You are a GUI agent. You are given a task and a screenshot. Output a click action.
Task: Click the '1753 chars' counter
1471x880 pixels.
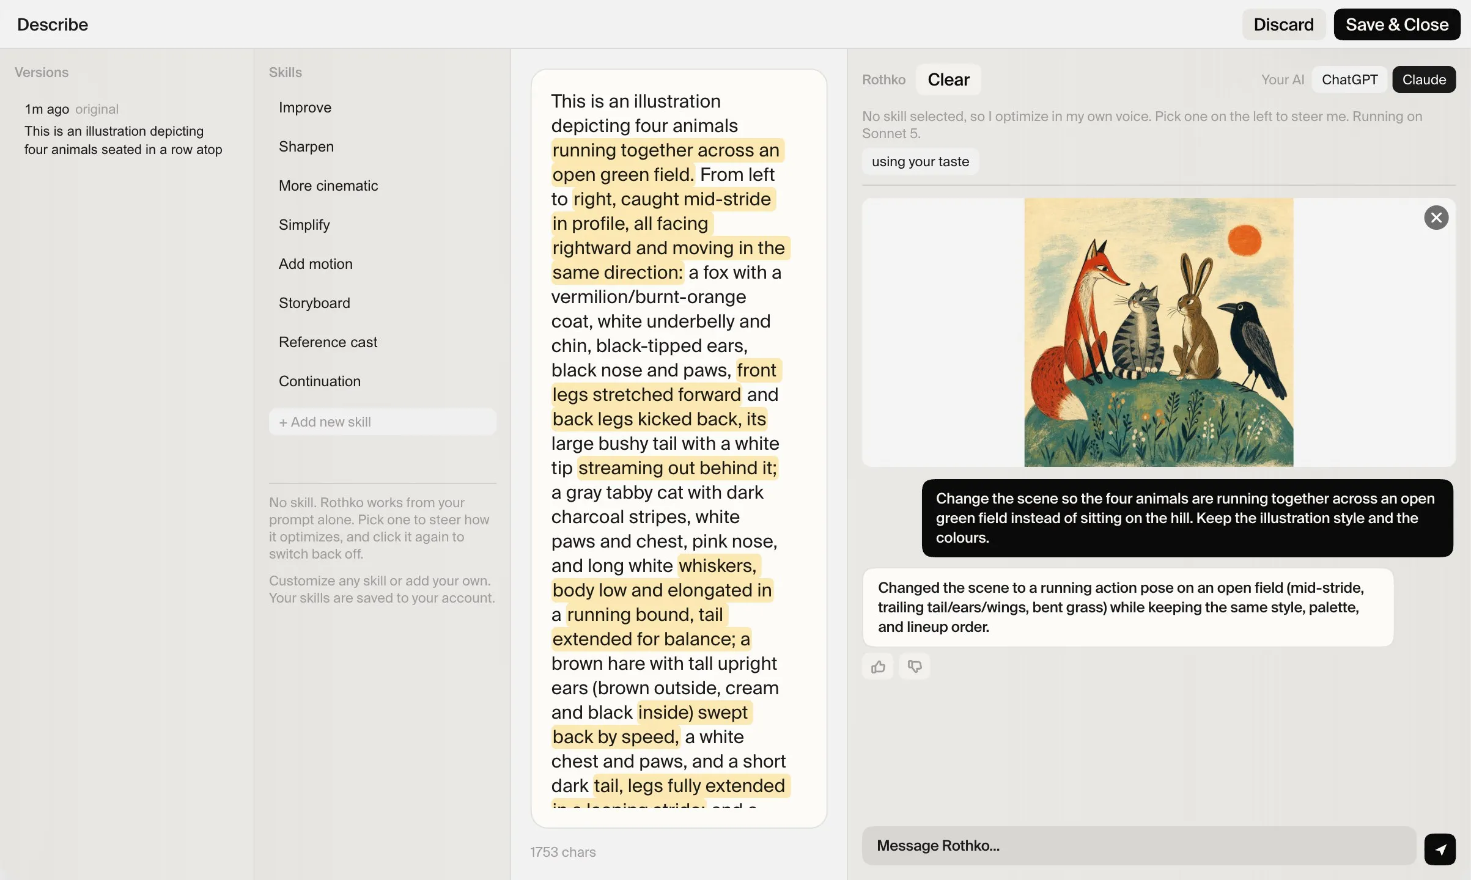tap(562, 852)
